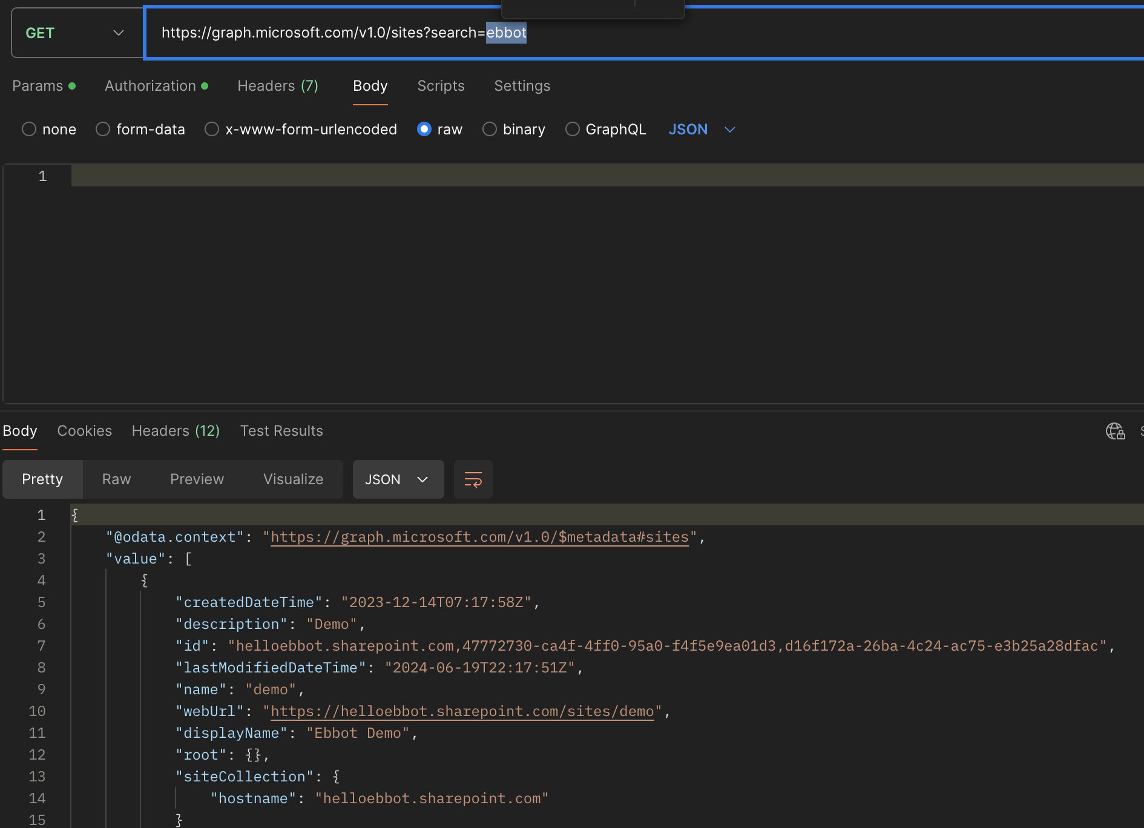Select the none body radio option
The width and height of the screenshot is (1144, 828).
(x=29, y=130)
